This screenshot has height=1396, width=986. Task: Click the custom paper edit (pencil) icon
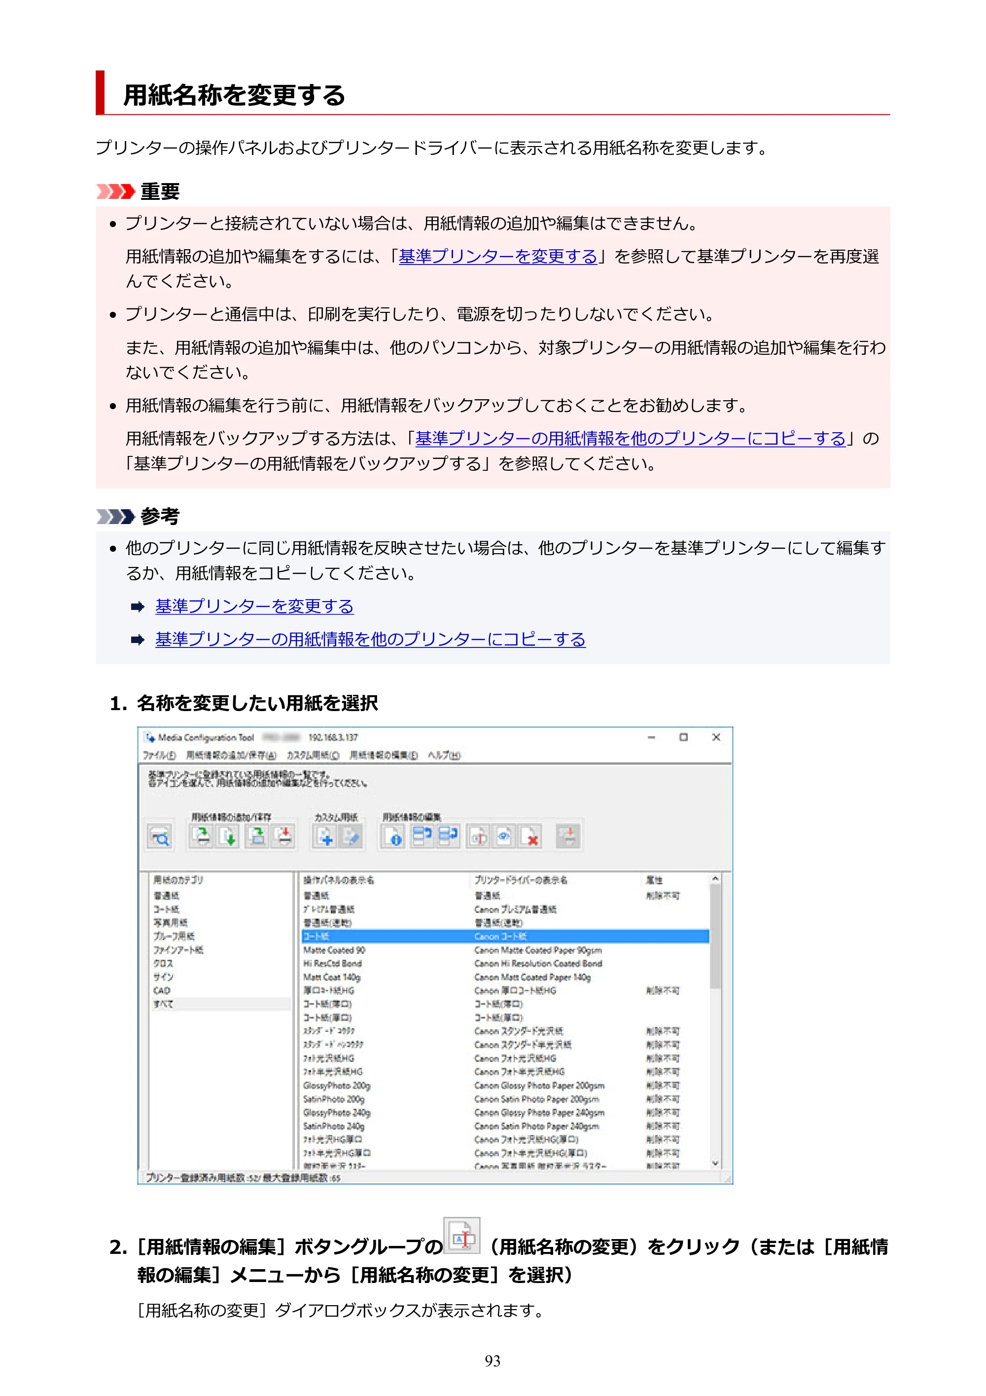coord(351,836)
